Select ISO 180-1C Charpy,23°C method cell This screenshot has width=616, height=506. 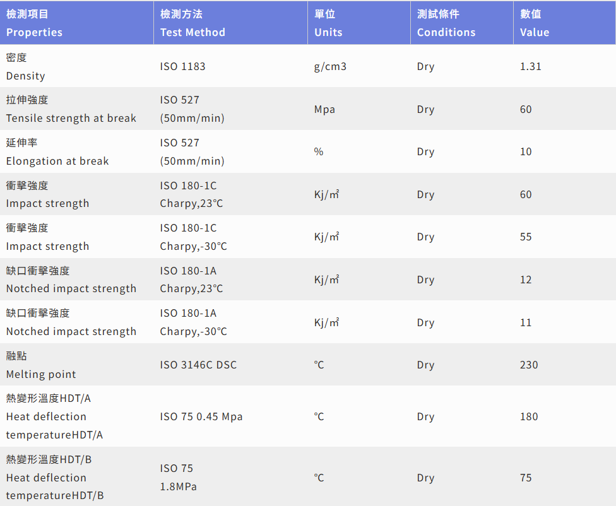pos(191,194)
